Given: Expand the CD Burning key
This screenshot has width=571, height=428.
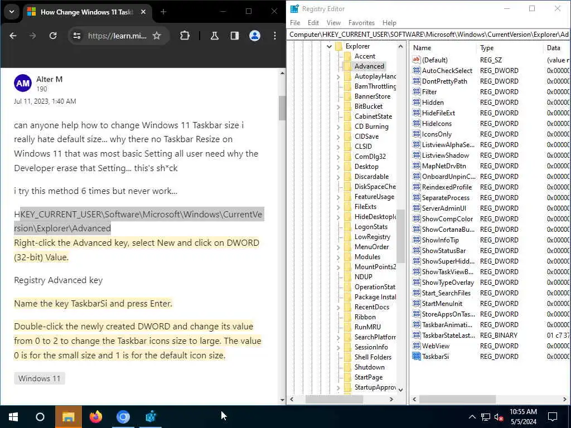Looking at the screenshot, I should [338, 127].
